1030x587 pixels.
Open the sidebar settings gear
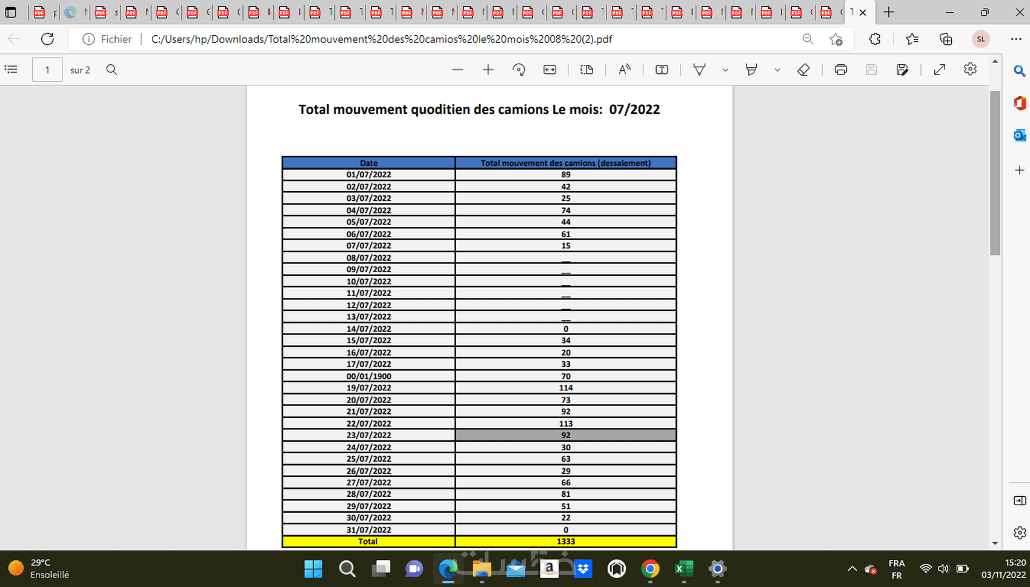1020,533
